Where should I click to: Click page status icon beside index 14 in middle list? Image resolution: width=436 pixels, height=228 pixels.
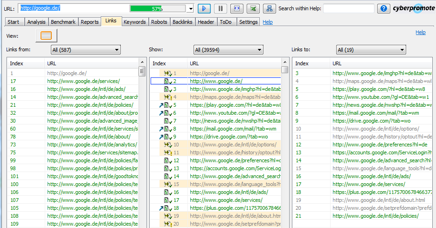(168, 176)
